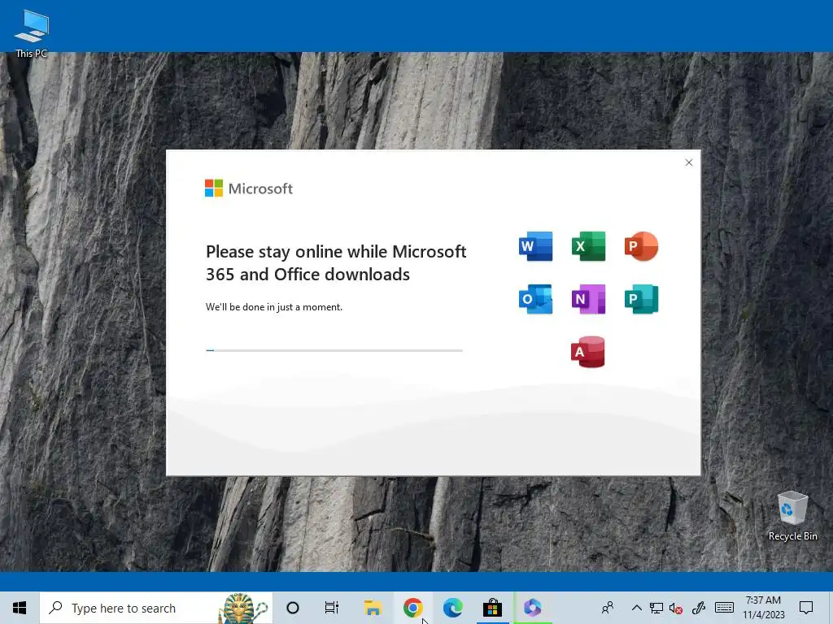The image size is (833, 624).
Task: Open This PC desktop icon
Action: 32,33
